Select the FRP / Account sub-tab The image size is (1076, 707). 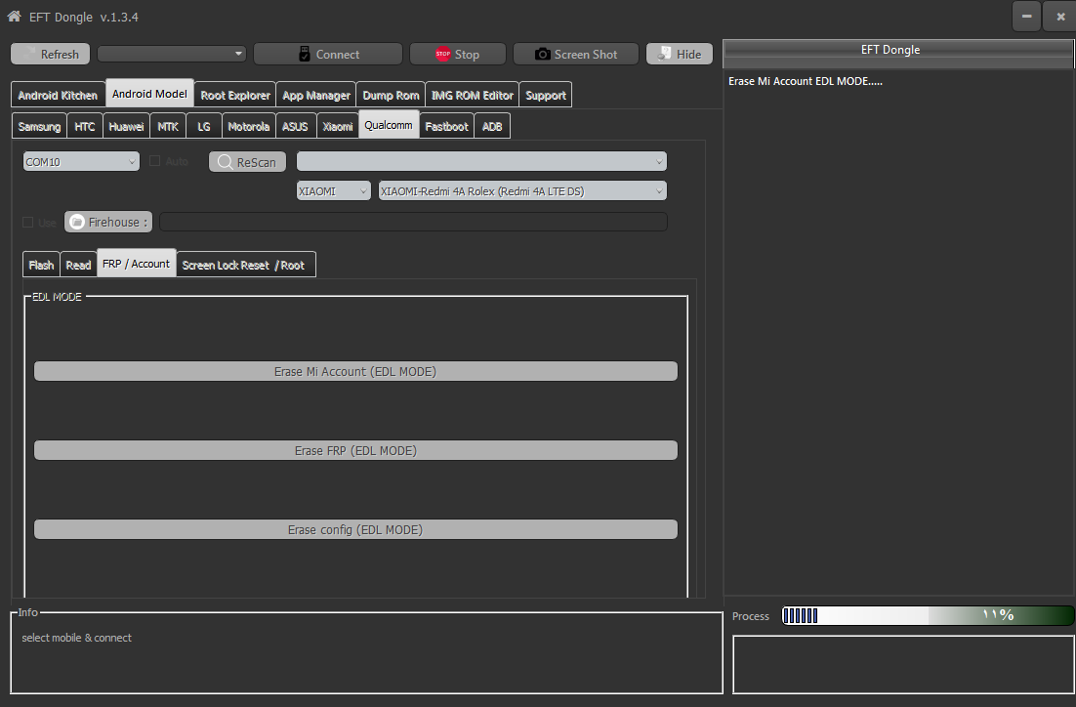point(136,264)
